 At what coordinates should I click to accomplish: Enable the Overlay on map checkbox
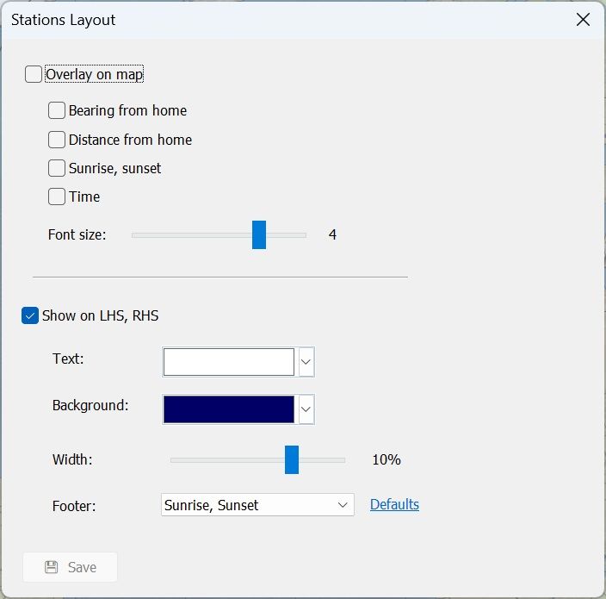34,74
